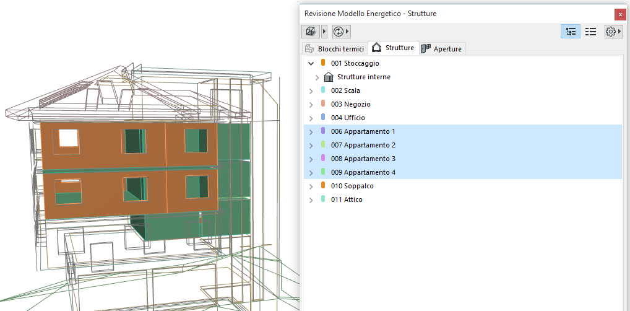Select the 008 Appartamento 3 row
This screenshot has height=311, width=630.
463,159
